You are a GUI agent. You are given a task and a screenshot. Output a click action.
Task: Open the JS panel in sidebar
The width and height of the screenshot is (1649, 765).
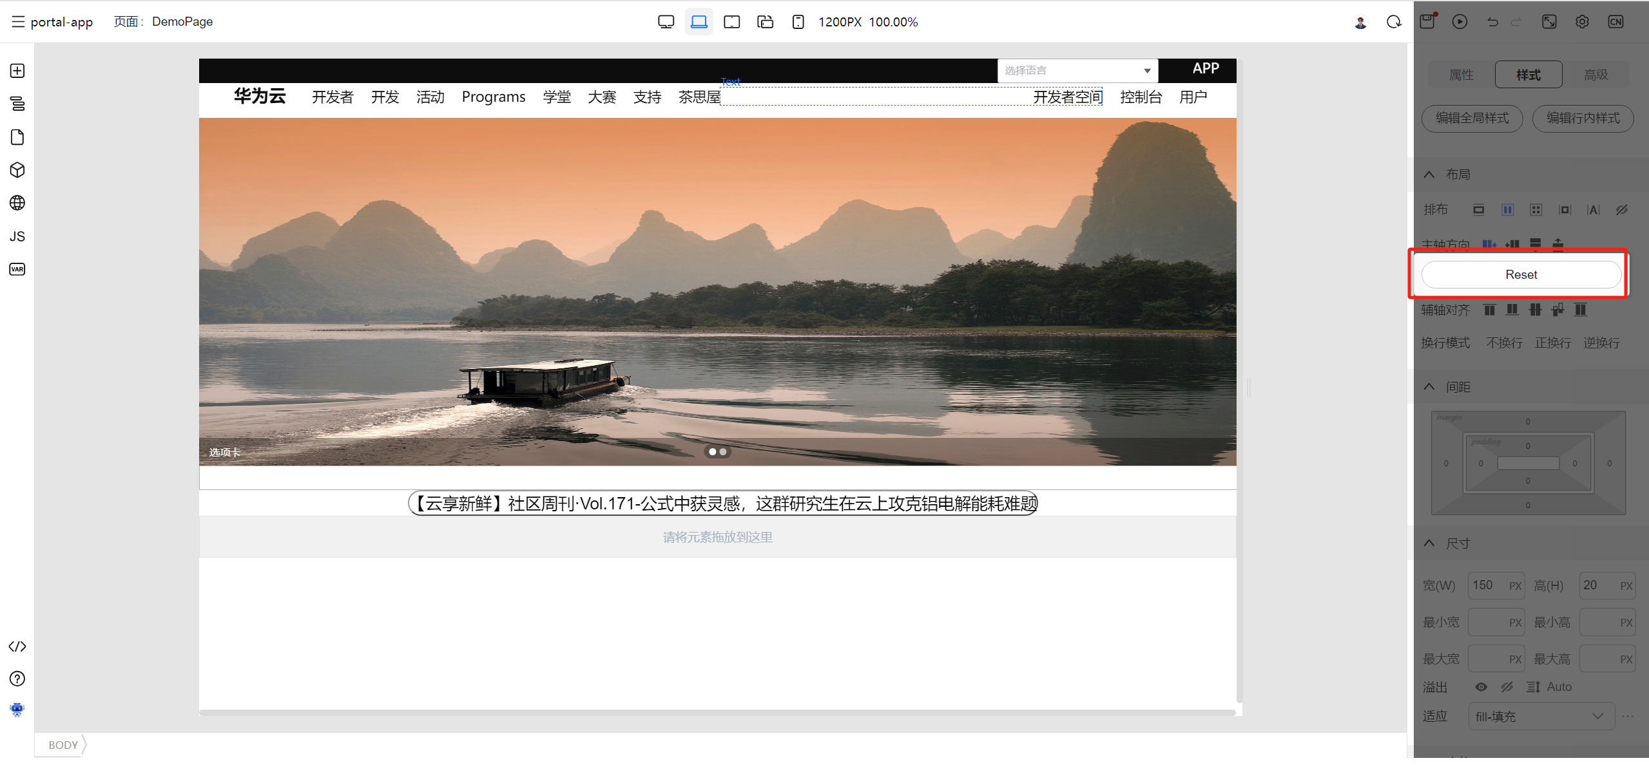(17, 236)
